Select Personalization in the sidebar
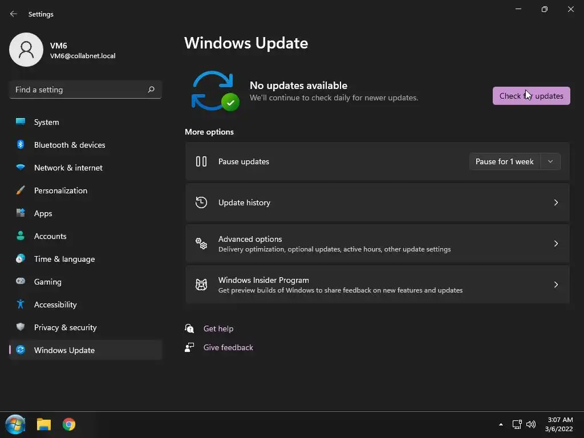The height and width of the screenshot is (438, 584). [x=86, y=190]
